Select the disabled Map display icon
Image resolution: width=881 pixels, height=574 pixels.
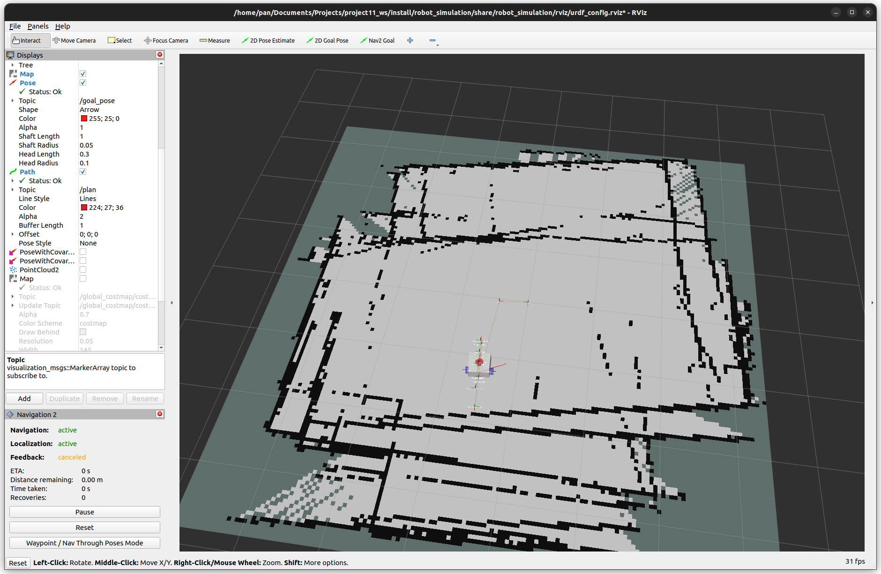pyautogui.click(x=13, y=279)
